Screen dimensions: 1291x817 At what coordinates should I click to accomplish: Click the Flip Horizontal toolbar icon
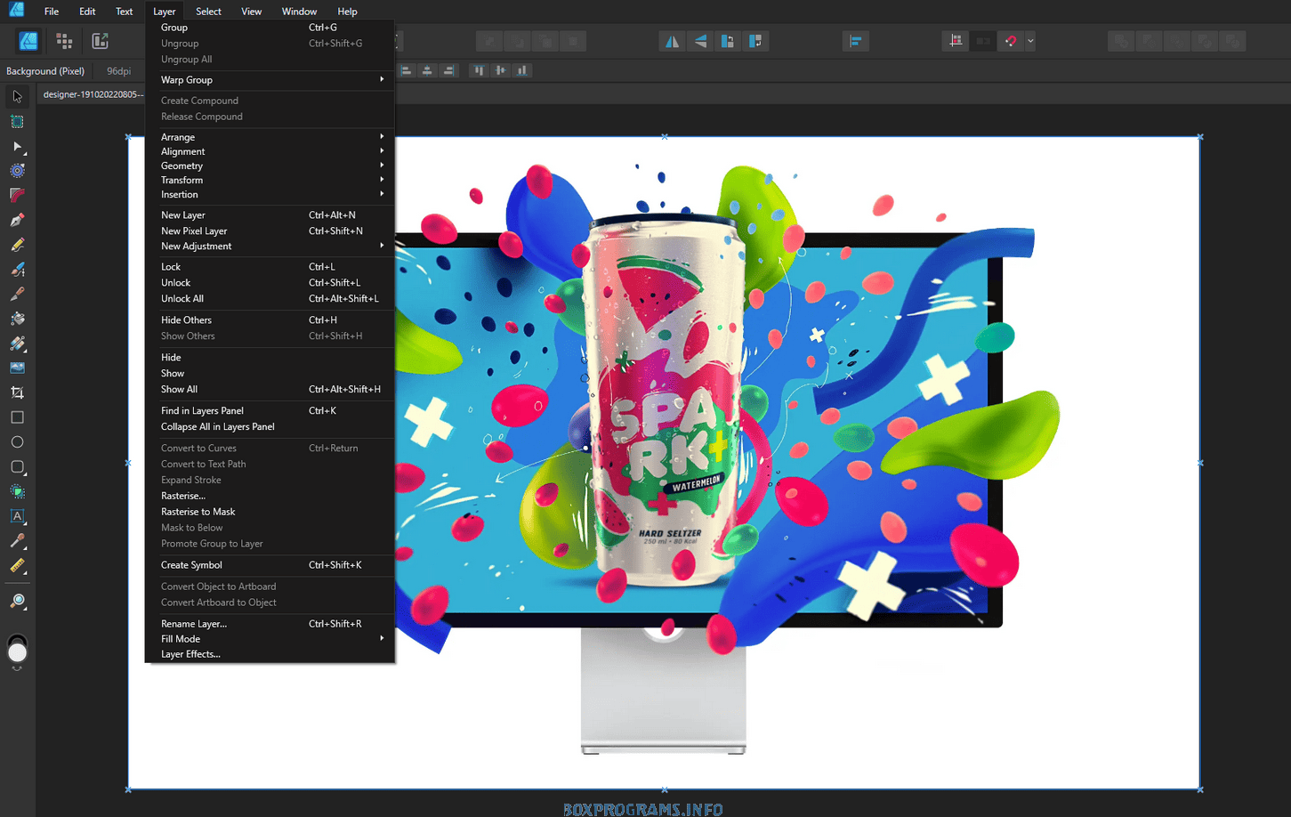672,41
